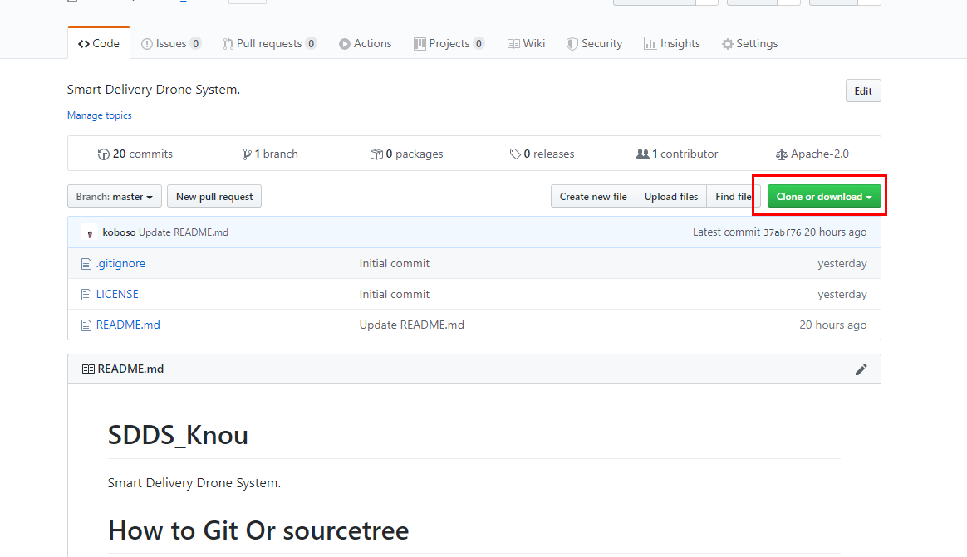Image resolution: width=967 pixels, height=557 pixels.
Task: Open the Apache-2.0 license link
Action: point(812,154)
